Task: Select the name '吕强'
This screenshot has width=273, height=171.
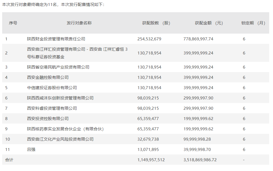Action: [x=31, y=149]
